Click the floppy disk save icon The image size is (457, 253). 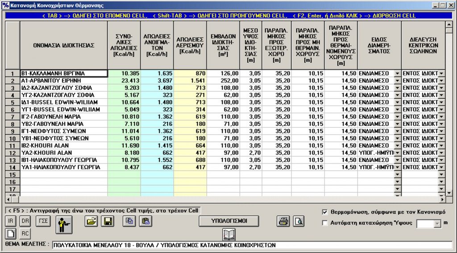pos(107,221)
